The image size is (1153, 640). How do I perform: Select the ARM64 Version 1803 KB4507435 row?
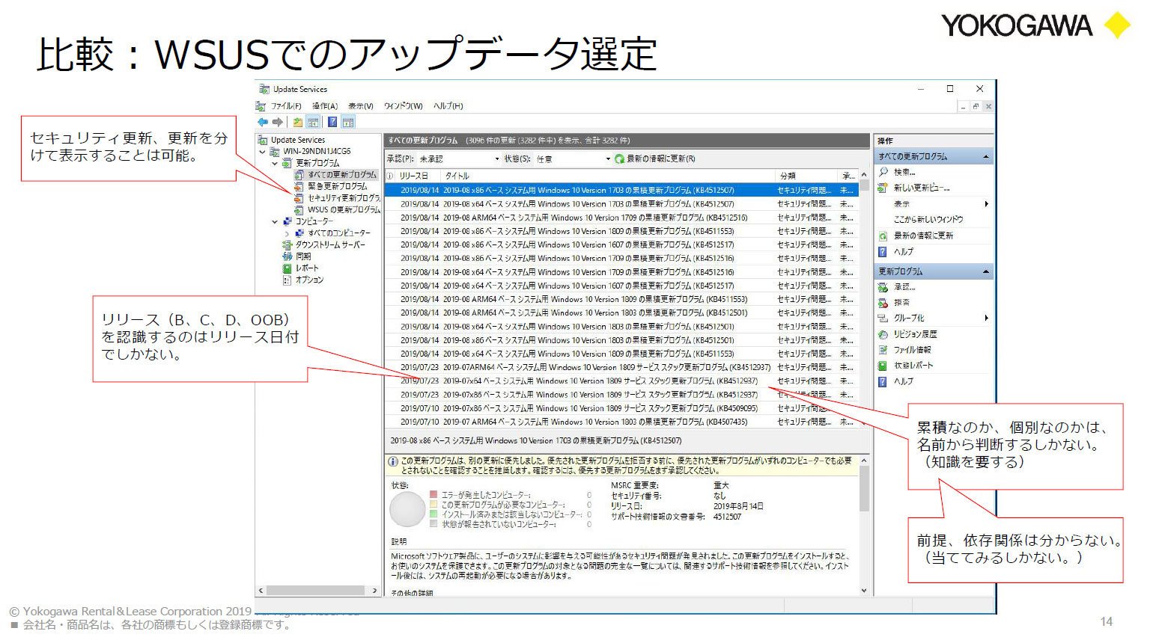click(620, 422)
